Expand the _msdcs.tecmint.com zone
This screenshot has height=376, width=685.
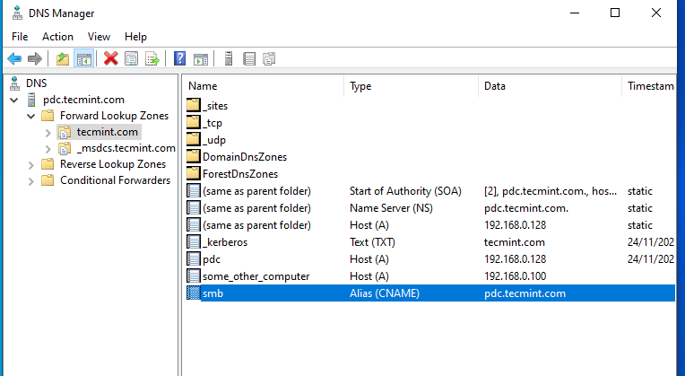pyautogui.click(x=48, y=148)
